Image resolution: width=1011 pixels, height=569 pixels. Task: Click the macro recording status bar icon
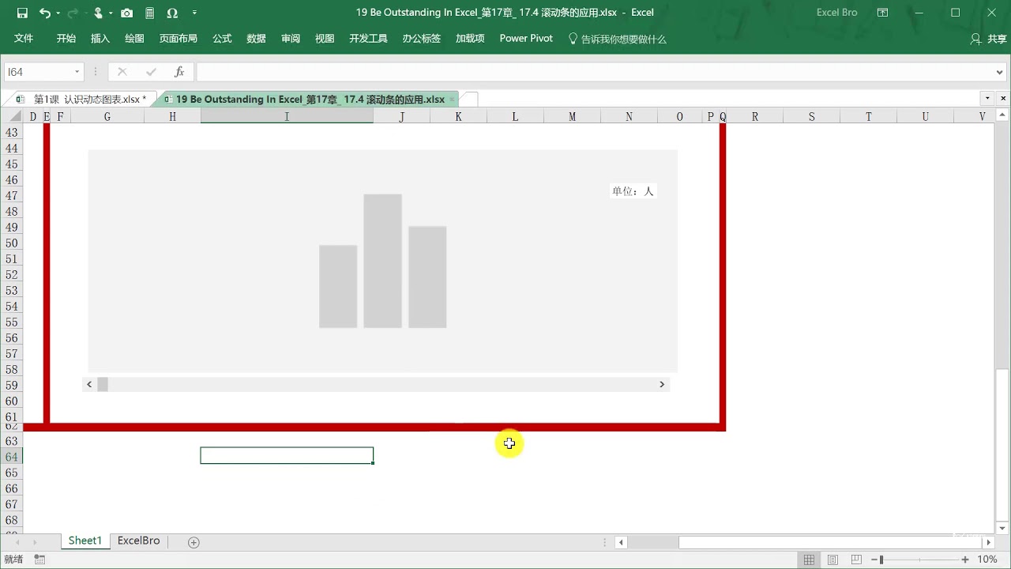39,560
